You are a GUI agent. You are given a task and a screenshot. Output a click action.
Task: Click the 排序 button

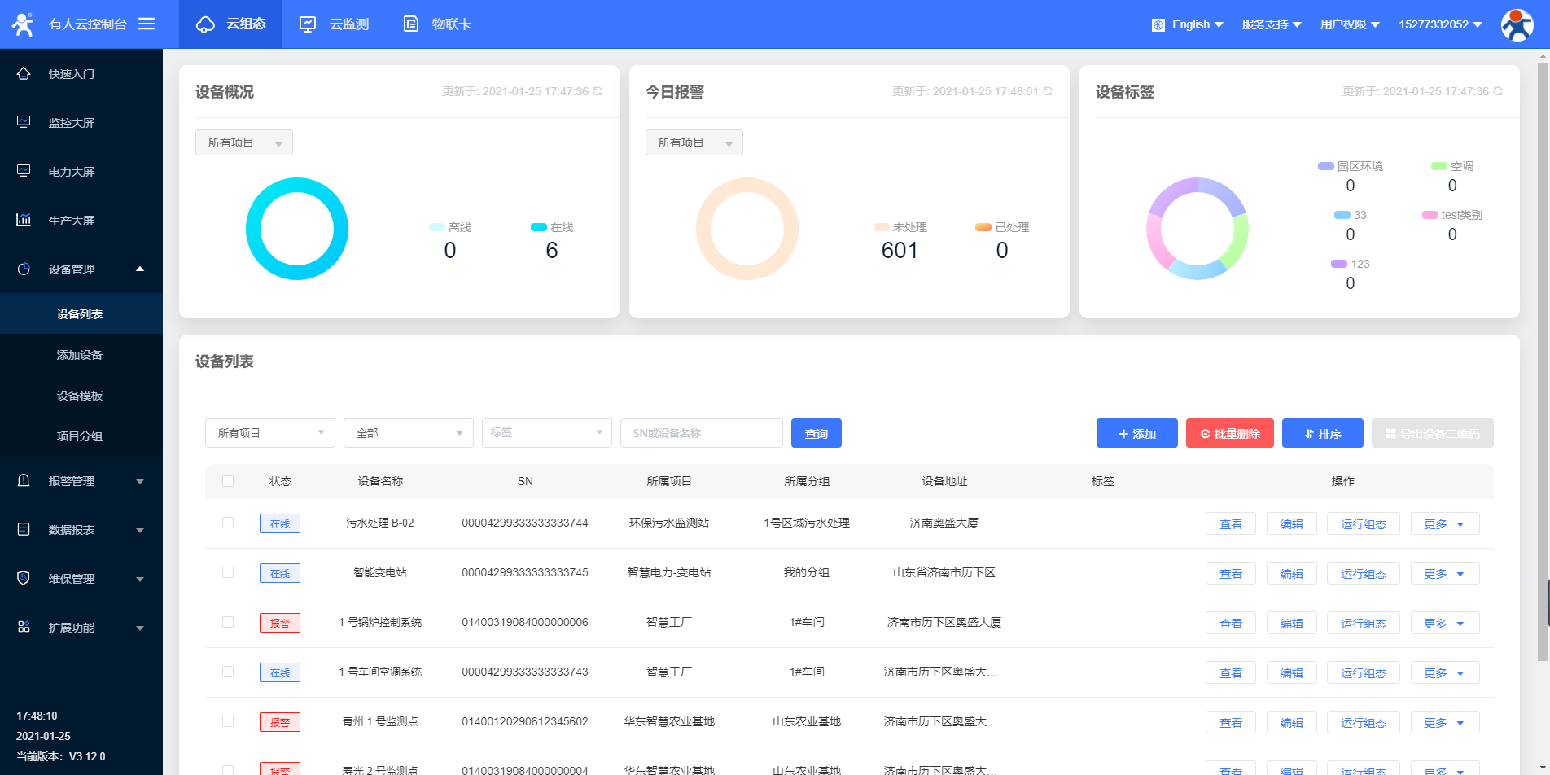(1323, 433)
